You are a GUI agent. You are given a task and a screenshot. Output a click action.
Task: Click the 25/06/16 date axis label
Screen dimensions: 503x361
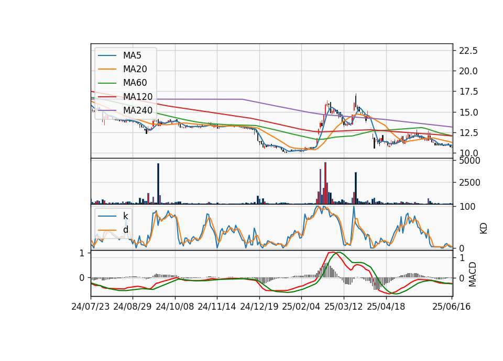pos(451,307)
